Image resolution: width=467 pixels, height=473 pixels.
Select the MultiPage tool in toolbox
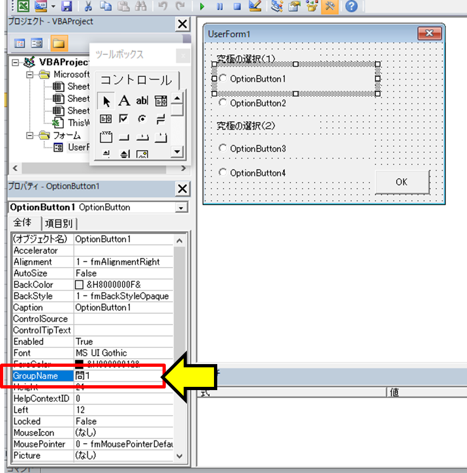[x=160, y=137]
